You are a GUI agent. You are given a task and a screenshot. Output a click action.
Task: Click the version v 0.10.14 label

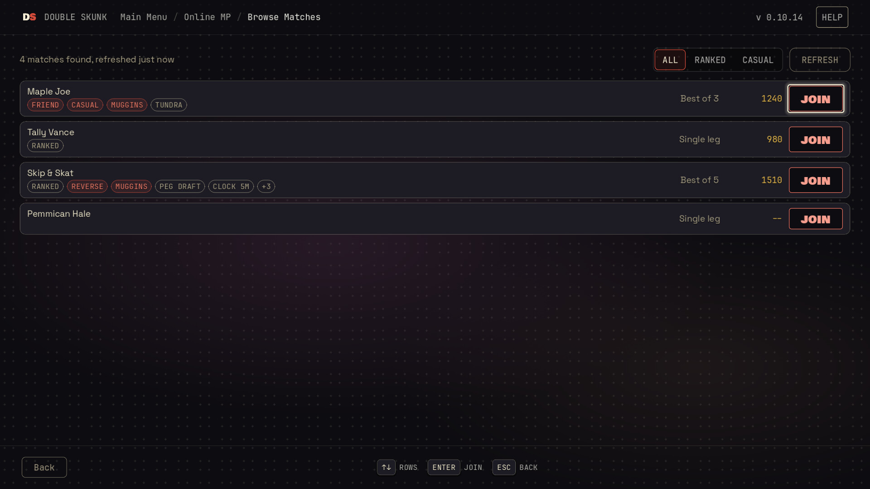[779, 17]
